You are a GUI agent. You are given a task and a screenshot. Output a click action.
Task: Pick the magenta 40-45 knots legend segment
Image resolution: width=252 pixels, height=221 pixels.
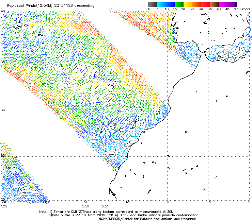(x=223, y=4)
